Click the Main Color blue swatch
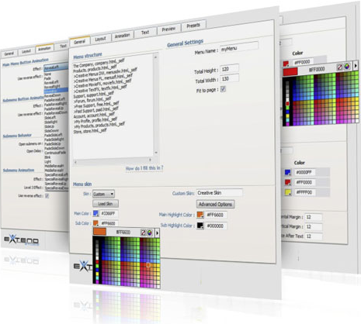 coord(95,213)
